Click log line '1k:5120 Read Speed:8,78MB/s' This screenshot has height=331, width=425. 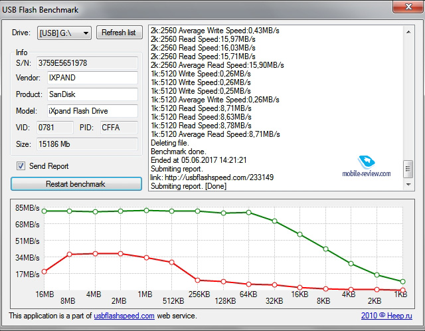coord(201,126)
